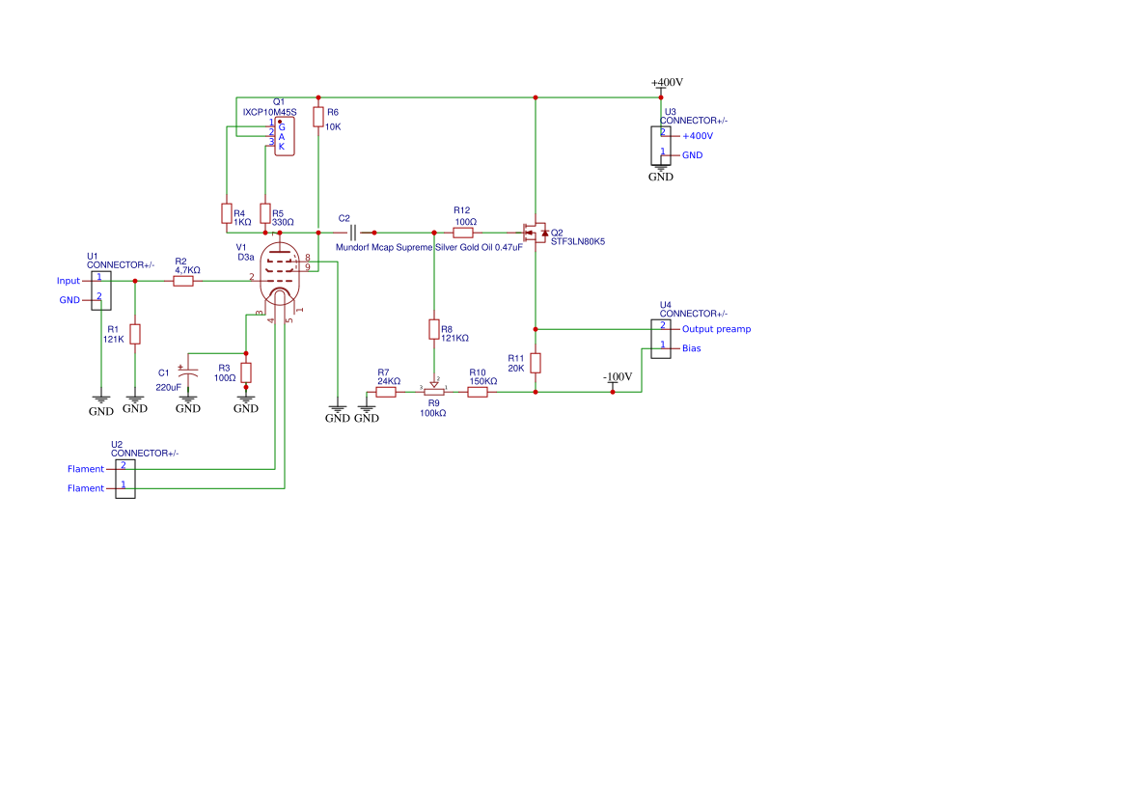The width and height of the screenshot is (1128, 799).
Task: Select the R11 20K resistor symbol
Action: [536, 363]
